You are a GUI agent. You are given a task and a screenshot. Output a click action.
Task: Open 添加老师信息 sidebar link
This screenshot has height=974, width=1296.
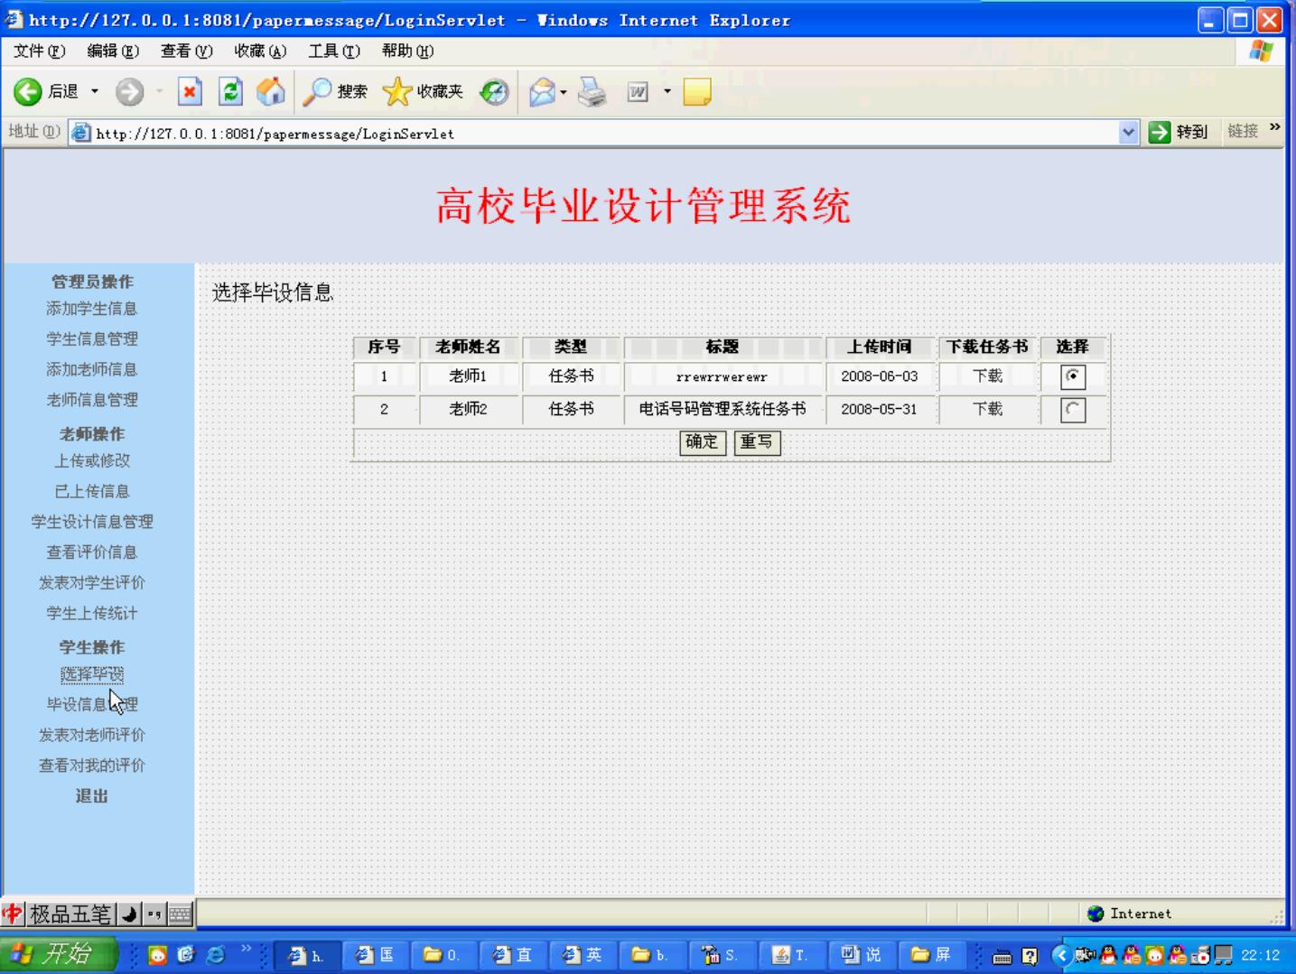92,369
